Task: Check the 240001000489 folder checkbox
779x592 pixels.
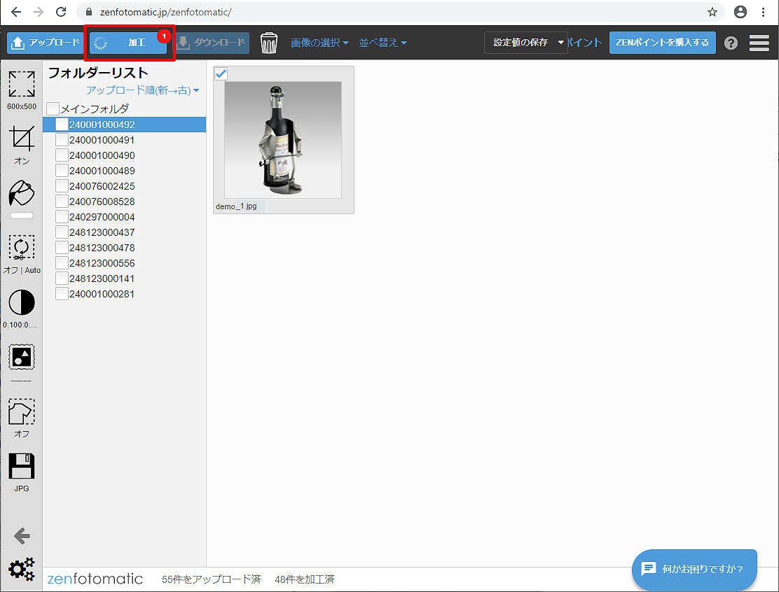Action: tap(62, 170)
